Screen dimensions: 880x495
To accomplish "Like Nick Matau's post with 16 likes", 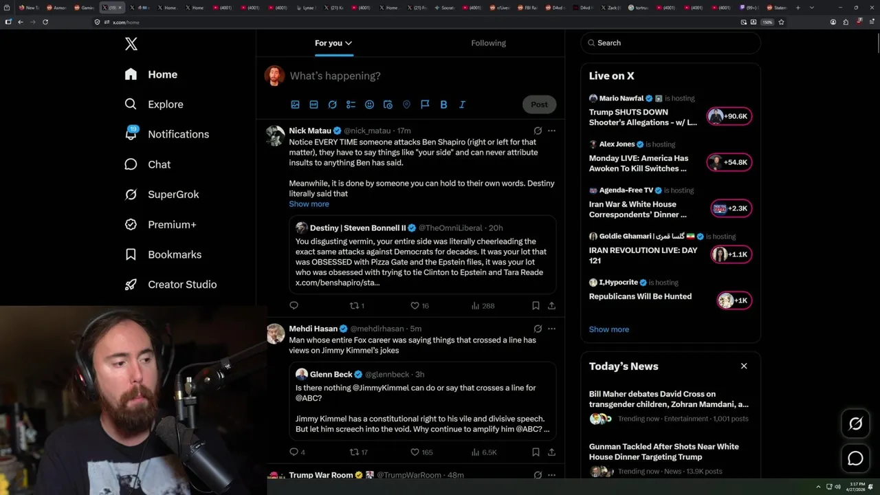I will (419, 305).
